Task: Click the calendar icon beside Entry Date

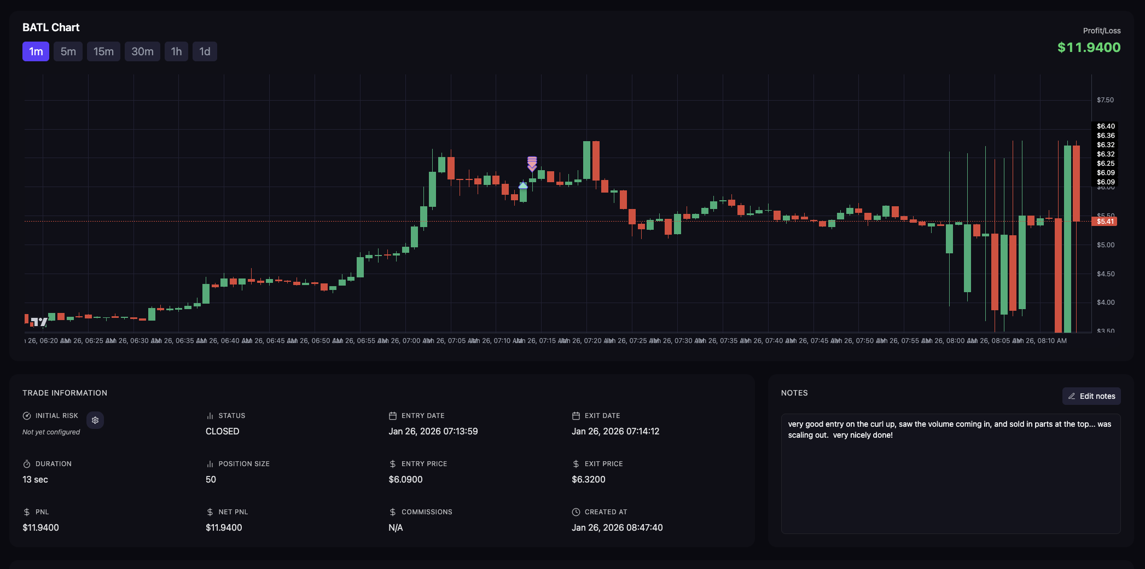Action: pyautogui.click(x=392, y=416)
